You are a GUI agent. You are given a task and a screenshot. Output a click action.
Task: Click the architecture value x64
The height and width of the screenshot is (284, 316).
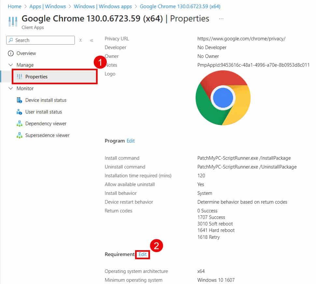coord(201,271)
